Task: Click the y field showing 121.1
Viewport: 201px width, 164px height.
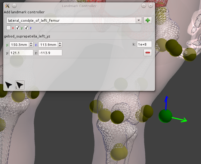Action: pos(21,53)
